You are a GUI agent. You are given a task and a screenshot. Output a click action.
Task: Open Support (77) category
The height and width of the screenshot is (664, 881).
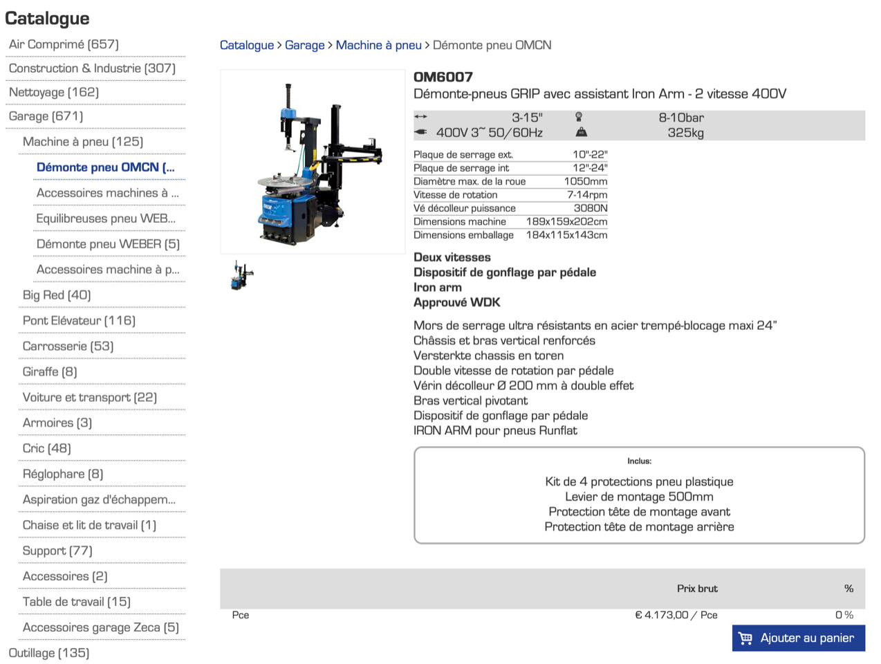57,551
